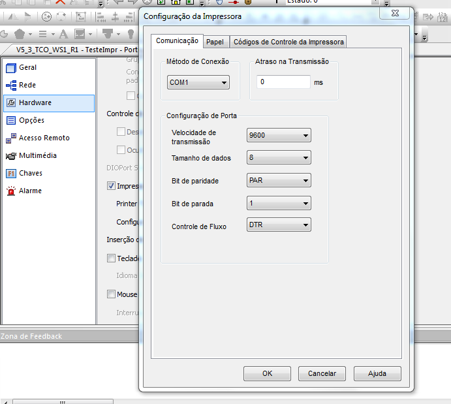This screenshot has height=404, width=451.
Task: Open the Opções list icon
Action: [11, 120]
